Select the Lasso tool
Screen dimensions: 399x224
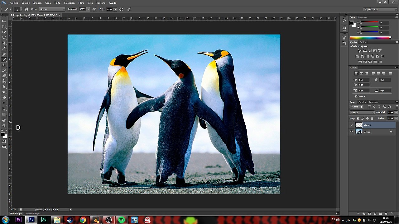(x=4, y=32)
